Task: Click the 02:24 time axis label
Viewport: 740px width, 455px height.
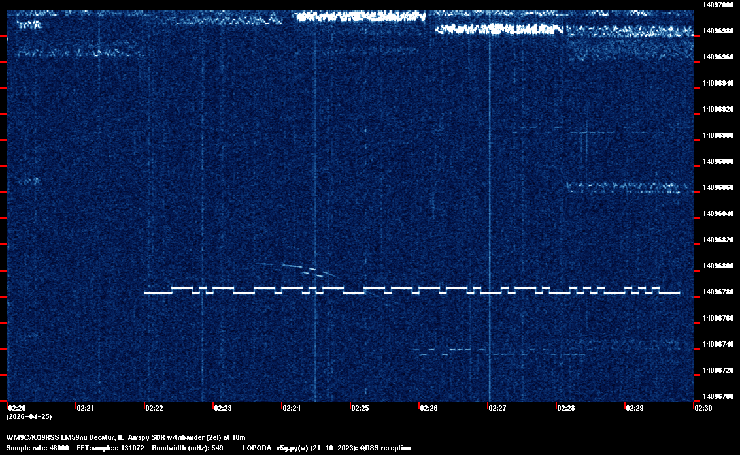Action: (292, 408)
